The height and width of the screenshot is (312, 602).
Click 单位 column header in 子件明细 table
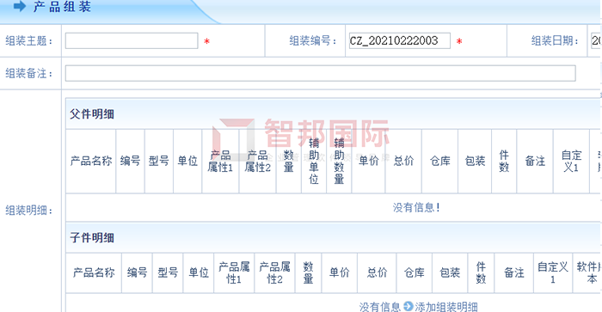199,272
